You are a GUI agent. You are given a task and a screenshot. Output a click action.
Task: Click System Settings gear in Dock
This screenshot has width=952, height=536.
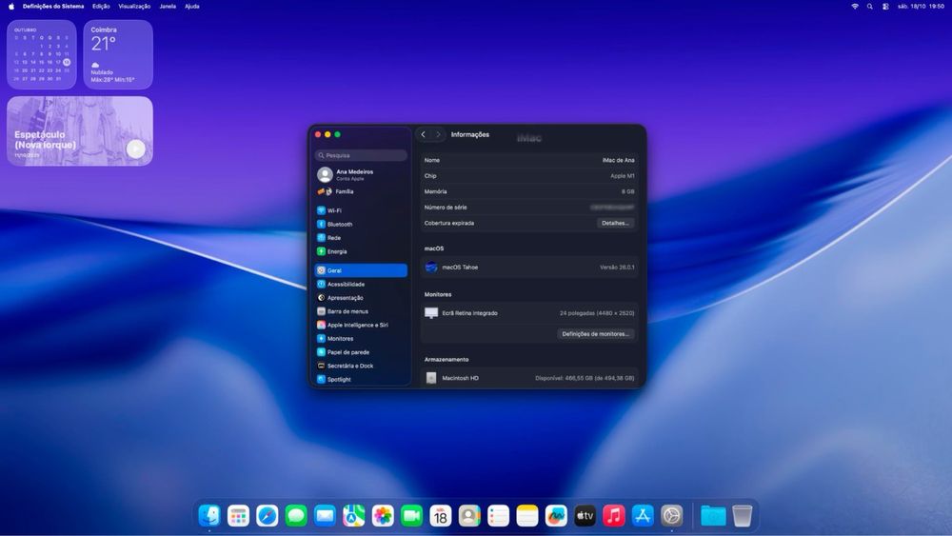(671, 515)
